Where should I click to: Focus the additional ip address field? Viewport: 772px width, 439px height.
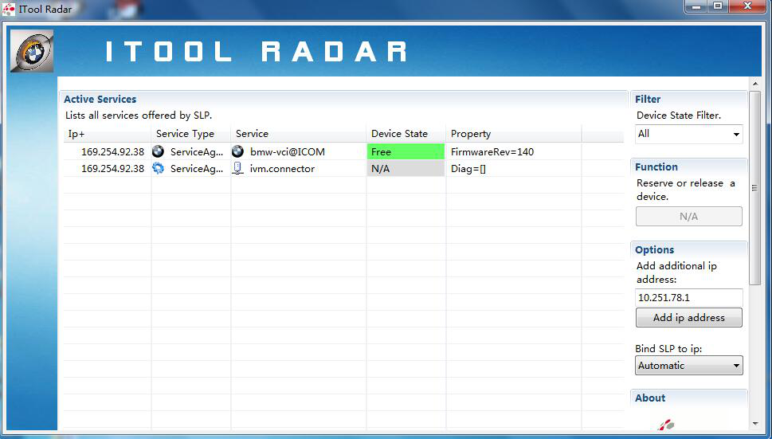(x=689, y=298)
